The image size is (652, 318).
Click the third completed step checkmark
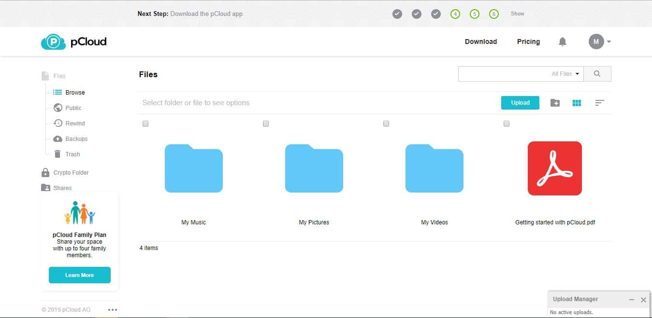pos(436,14)
